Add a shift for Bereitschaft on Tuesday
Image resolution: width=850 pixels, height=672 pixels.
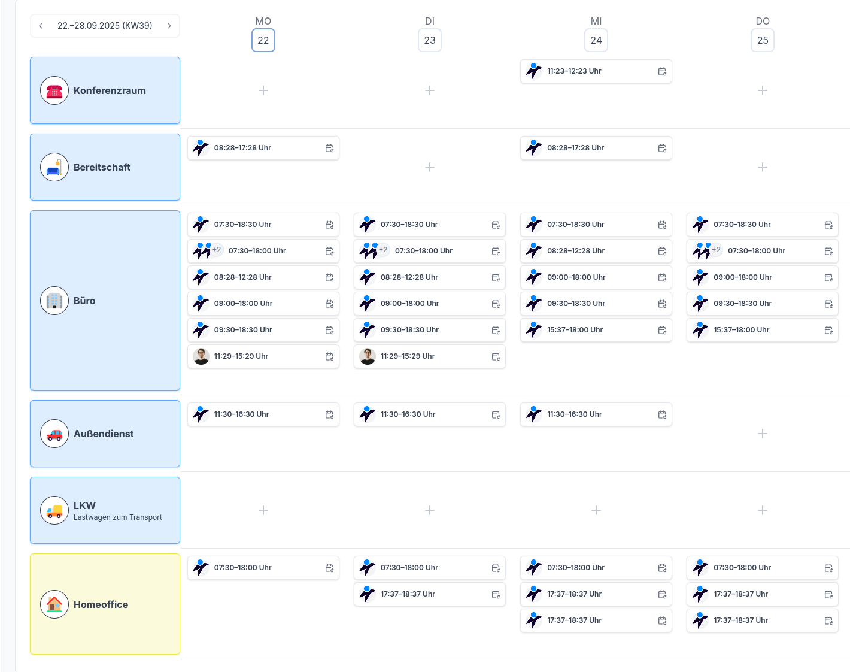430,167
